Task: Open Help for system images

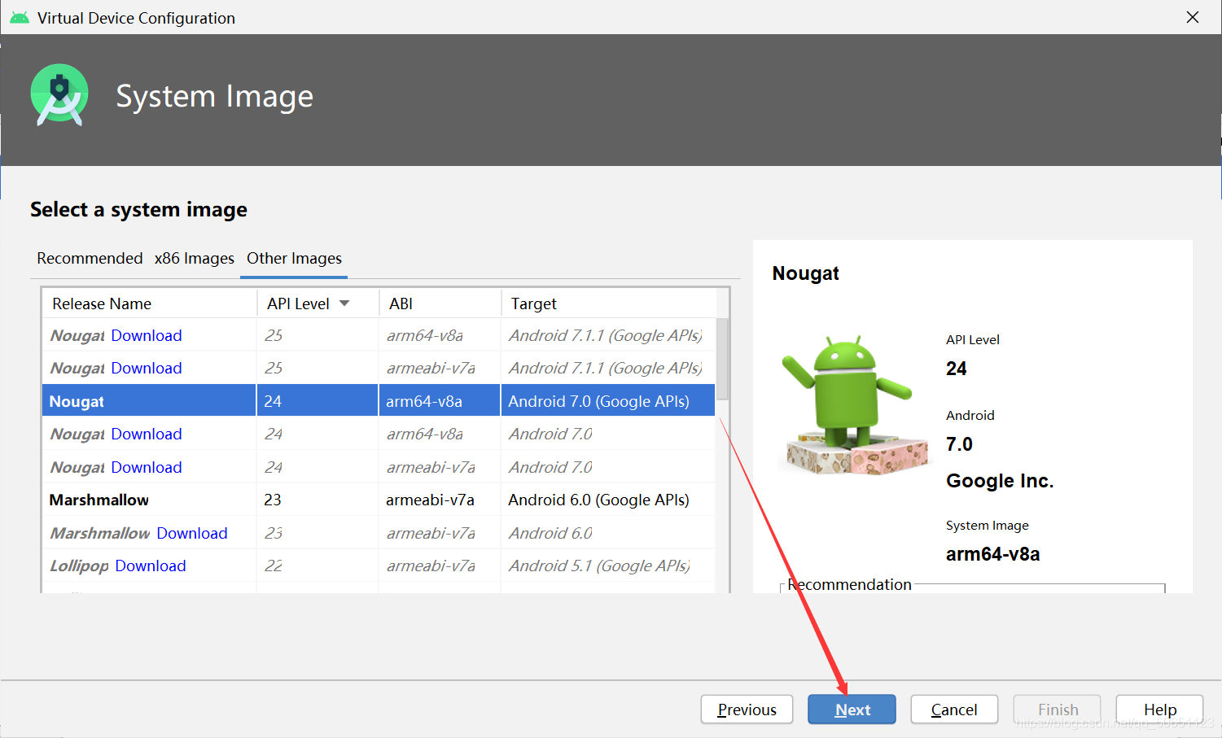Action: 1159,710
